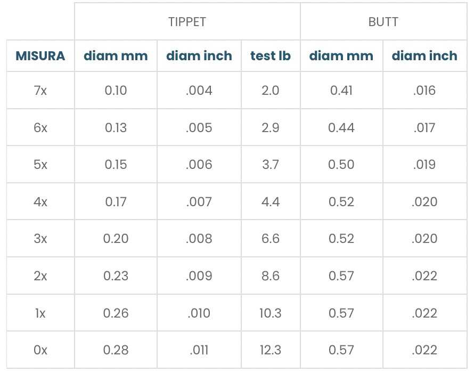The height and width of the screenshot is (372, 474).
Task: Select the 4.4 test lb cell
Action: click(x=271, y=202)
